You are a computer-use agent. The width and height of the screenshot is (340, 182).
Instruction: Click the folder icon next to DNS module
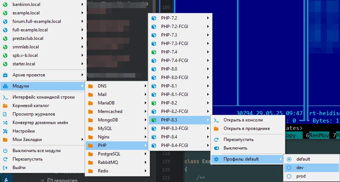tap(91, 86)
